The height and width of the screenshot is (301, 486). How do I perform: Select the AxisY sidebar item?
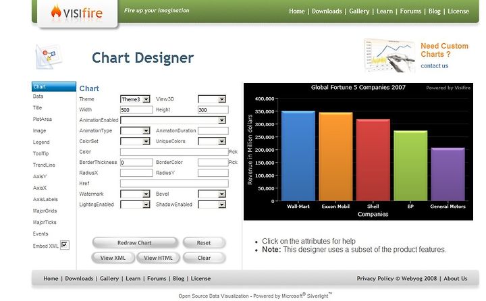point(40,177)
